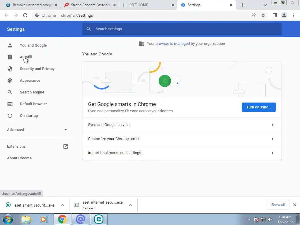Open Customize your Chrome profile row
This screenshot has width=300, height=225.
tap(182, 139)
